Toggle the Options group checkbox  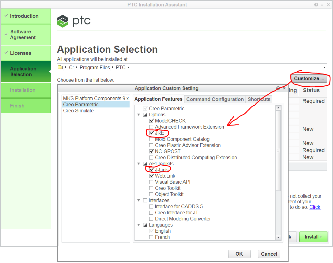[x=145, y=115]
